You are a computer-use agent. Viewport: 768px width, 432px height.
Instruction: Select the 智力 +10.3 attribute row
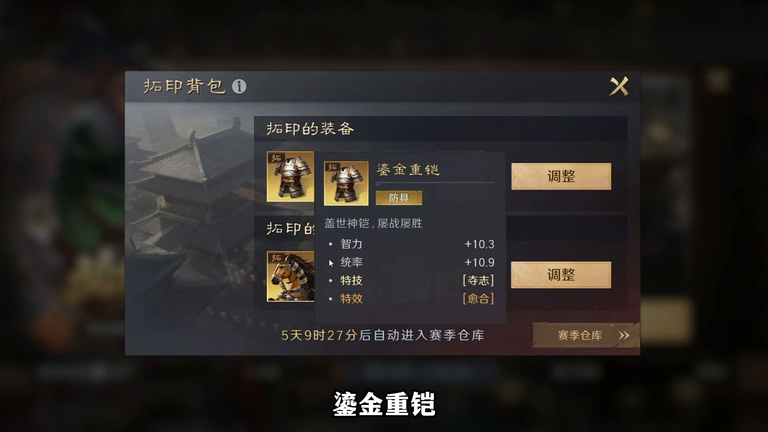click(411, 244)
